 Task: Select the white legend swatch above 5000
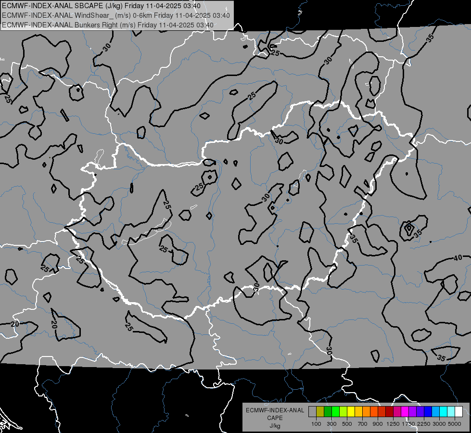tap(458, 412)
